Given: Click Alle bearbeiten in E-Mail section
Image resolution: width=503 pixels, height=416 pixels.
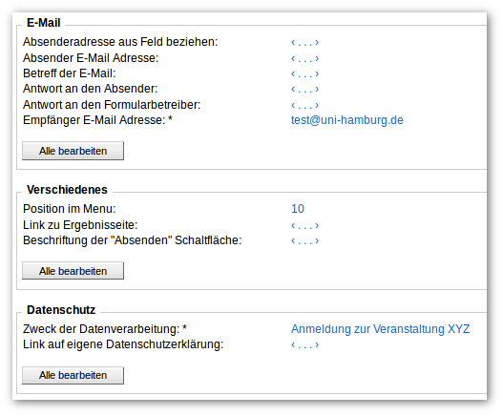Looking at the screenshot, I should (x=73, y=151).
